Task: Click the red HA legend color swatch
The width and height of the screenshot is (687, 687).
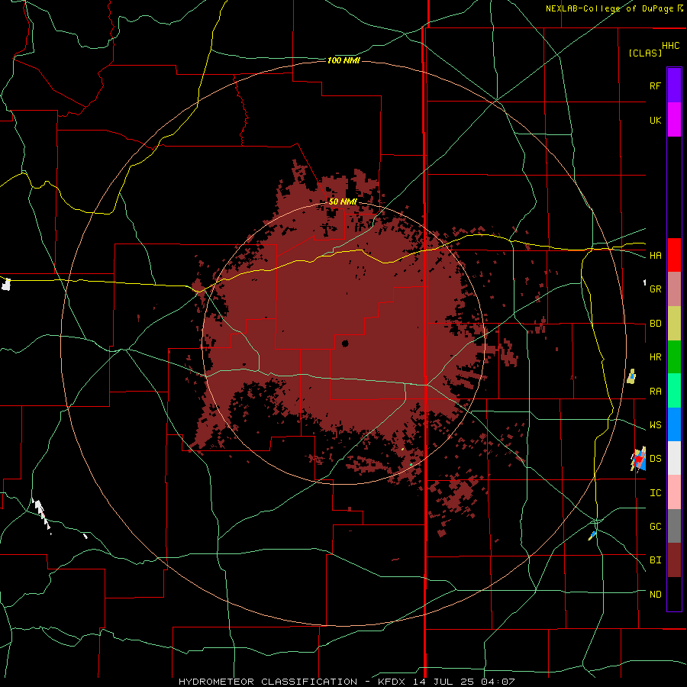Action: point(674,255)
